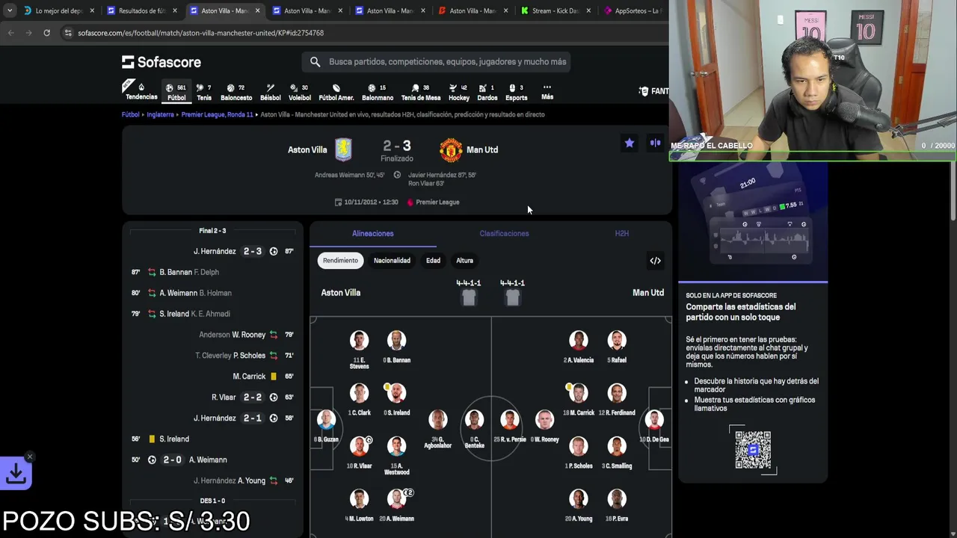Viewport: 957px width, 538px height.
Task: Open the Hockey sport category
Action: 459,91
